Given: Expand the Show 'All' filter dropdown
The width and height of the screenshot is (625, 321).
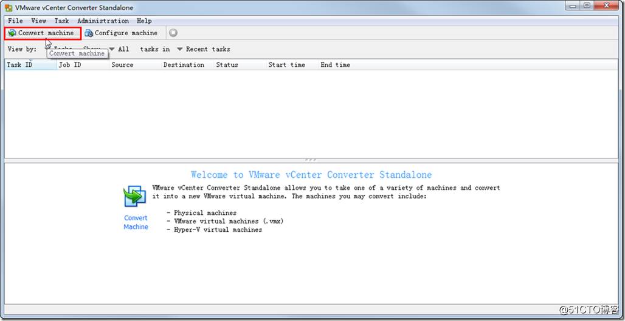Looking at the screenshot, I should point(112,49).
